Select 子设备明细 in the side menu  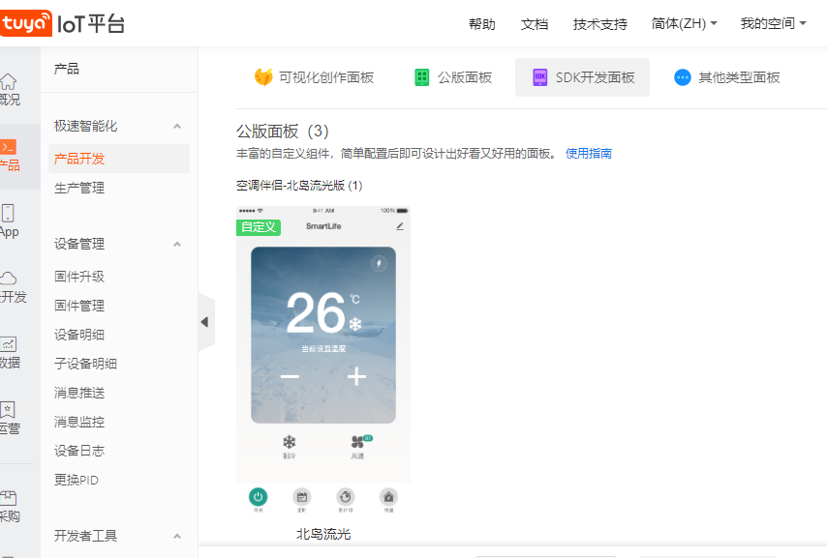pyautogui.click(x=85, y=364)
